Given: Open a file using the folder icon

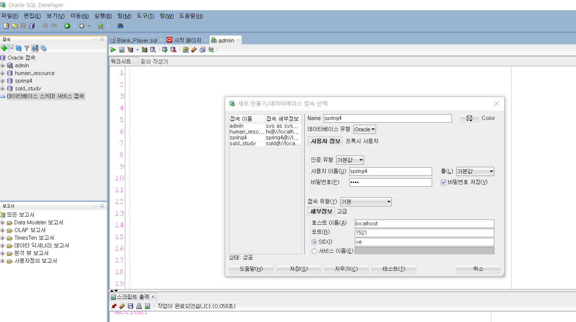Looking at the screenshot, I should click(x=15, y=26).
